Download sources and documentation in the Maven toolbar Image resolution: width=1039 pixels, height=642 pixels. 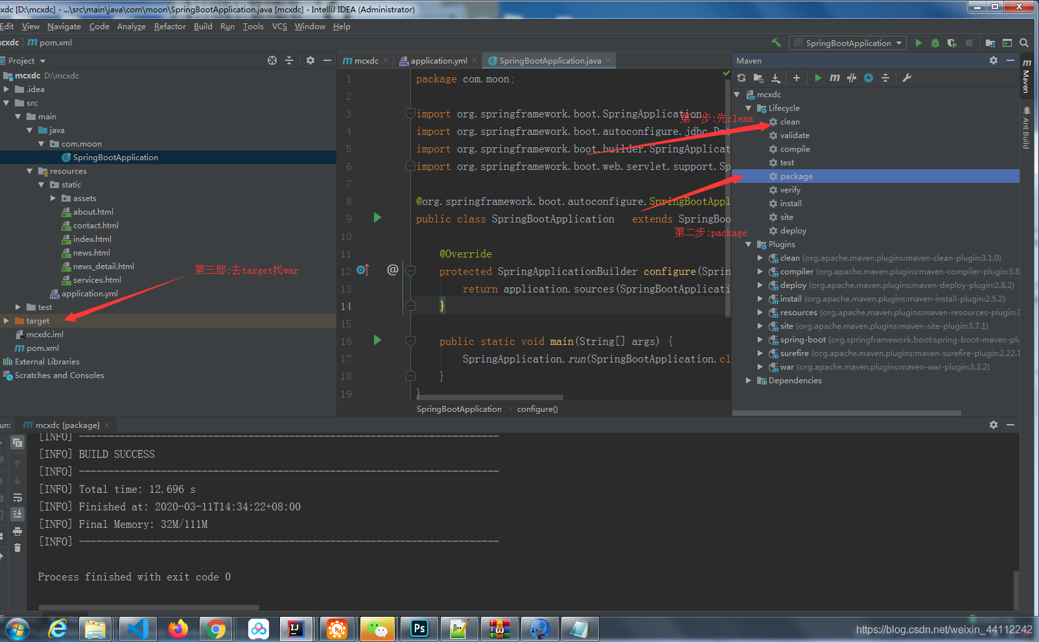click(776, 78)
